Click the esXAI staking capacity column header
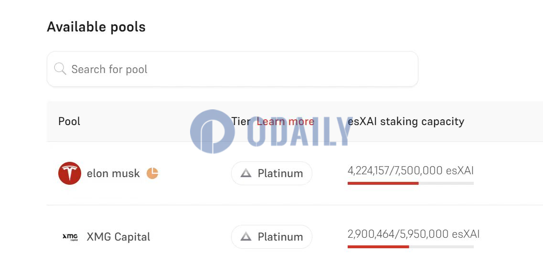The height and width of the screenshot is (264, 543). [x=406, y=121]
